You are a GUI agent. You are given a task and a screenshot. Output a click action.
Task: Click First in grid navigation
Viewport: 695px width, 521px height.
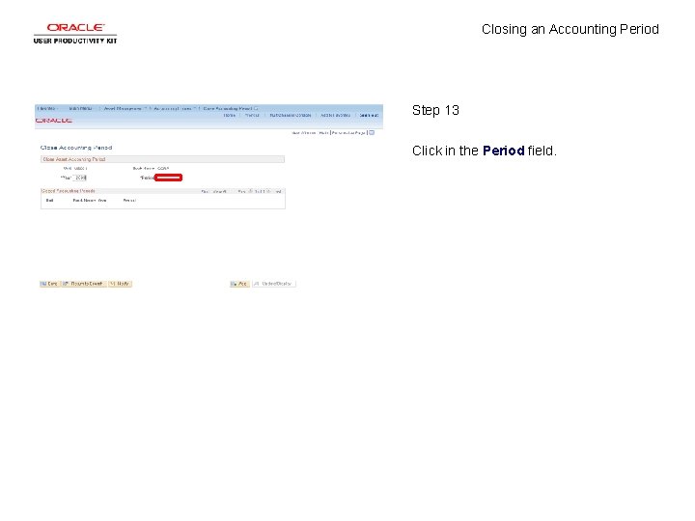241,192
